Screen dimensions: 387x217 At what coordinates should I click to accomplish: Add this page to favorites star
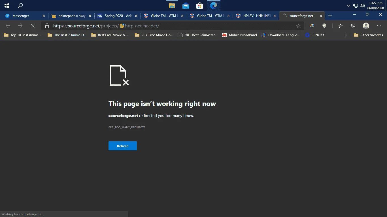pyautogui.click(x=298, y=26)
